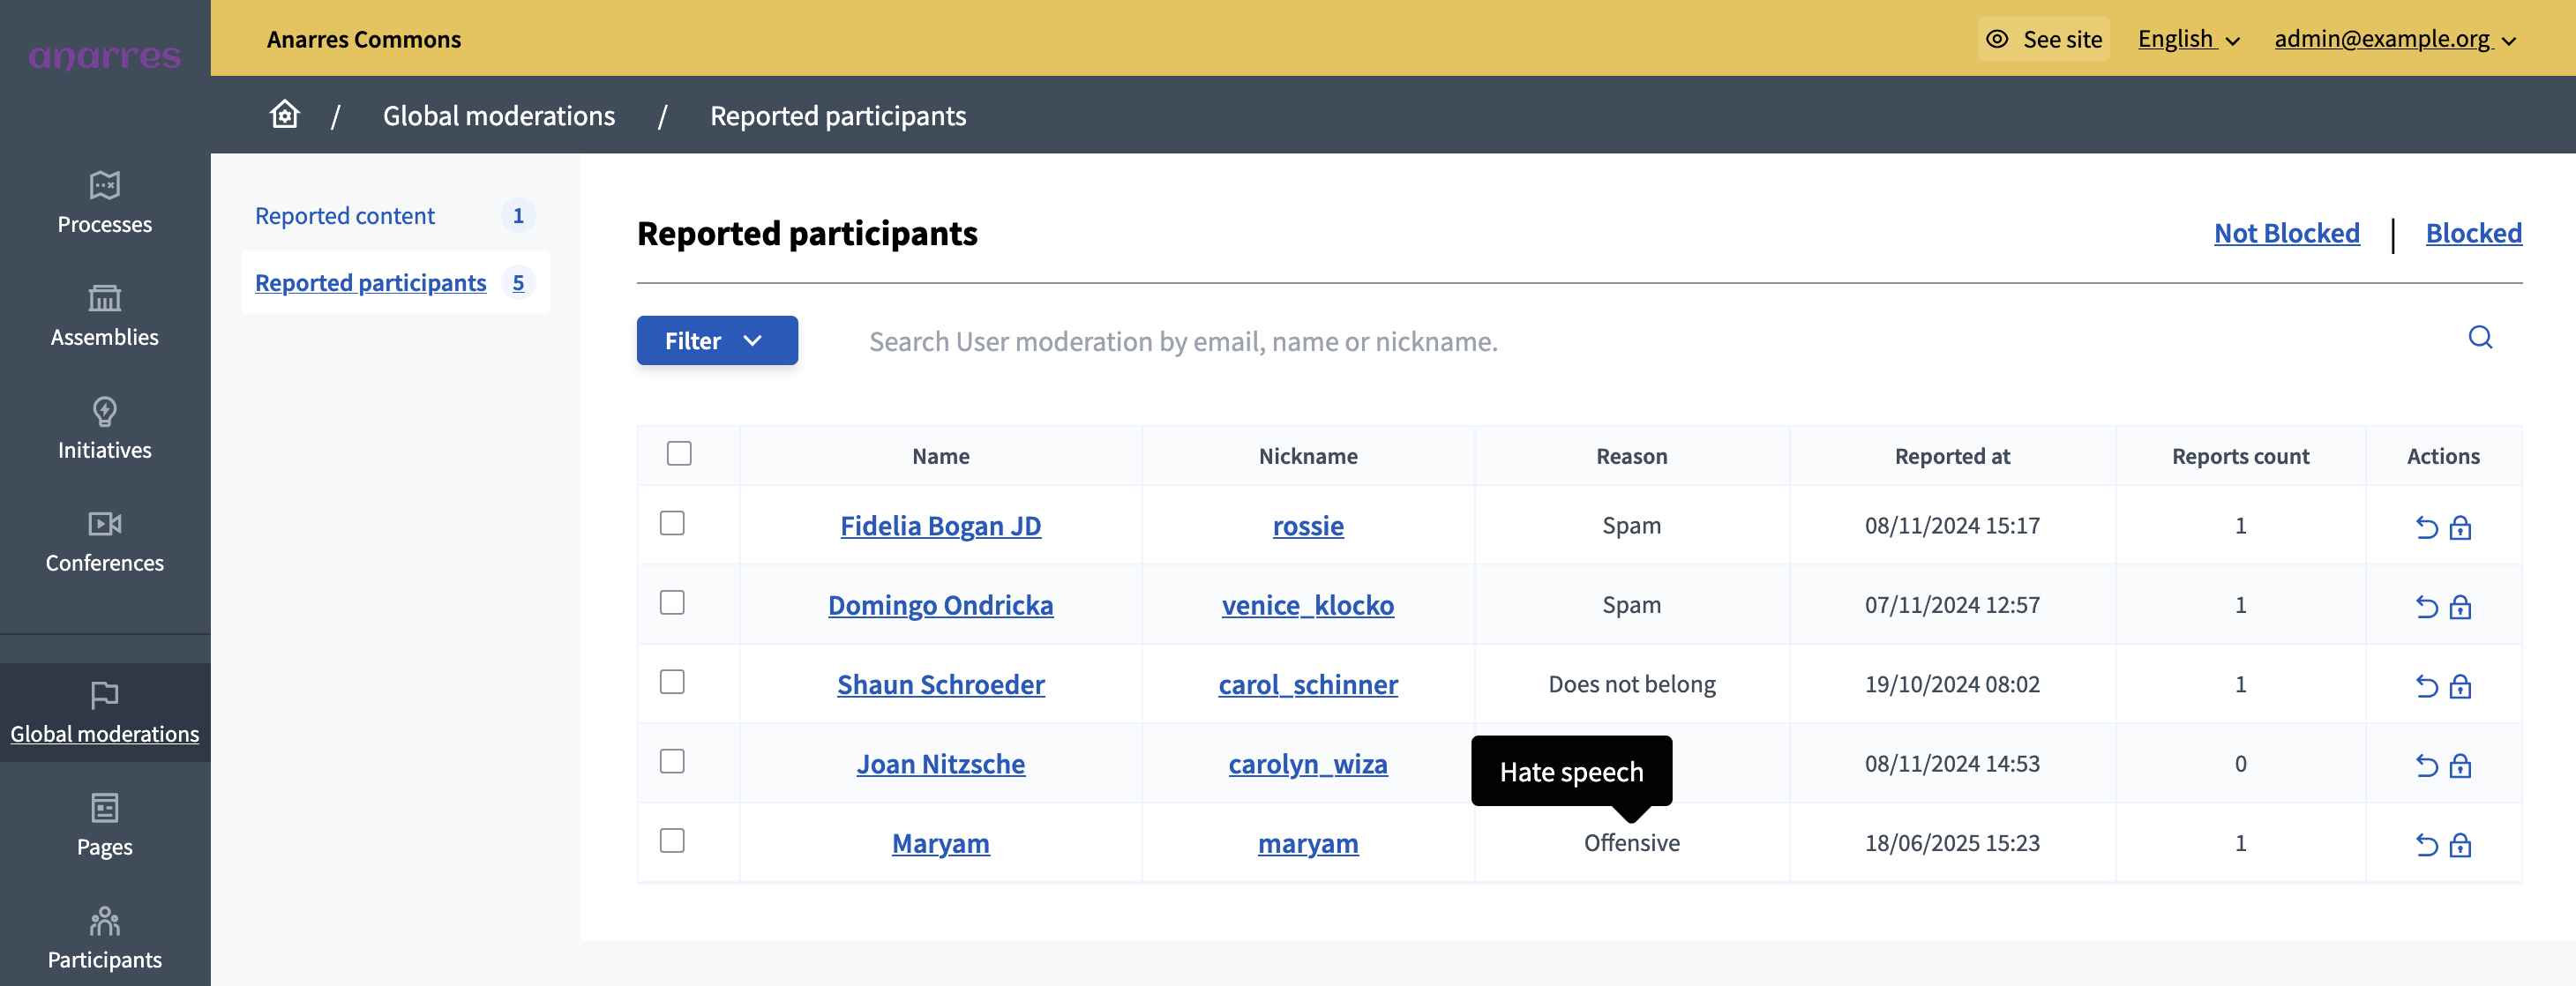Click the home breadcrumb icon
The width and height of the screenshot is (2576, 986).
click(284, 114)
